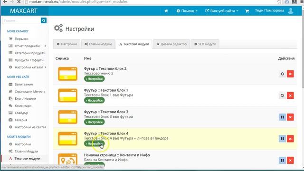Select Текстови модули in sidebar
The width and height of the screenshot is (304, 171).
pos(28,159)
